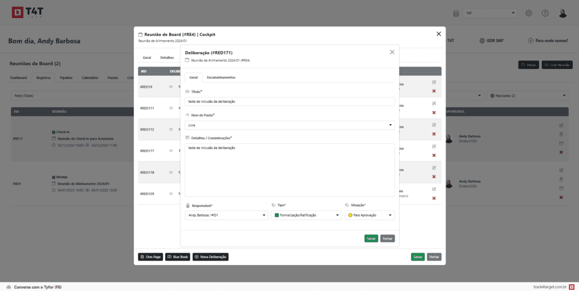579x291 pixels.
Task: Open the Tipo dropdown Formalização/Ratificação
Action: click(x=306, y=215)
